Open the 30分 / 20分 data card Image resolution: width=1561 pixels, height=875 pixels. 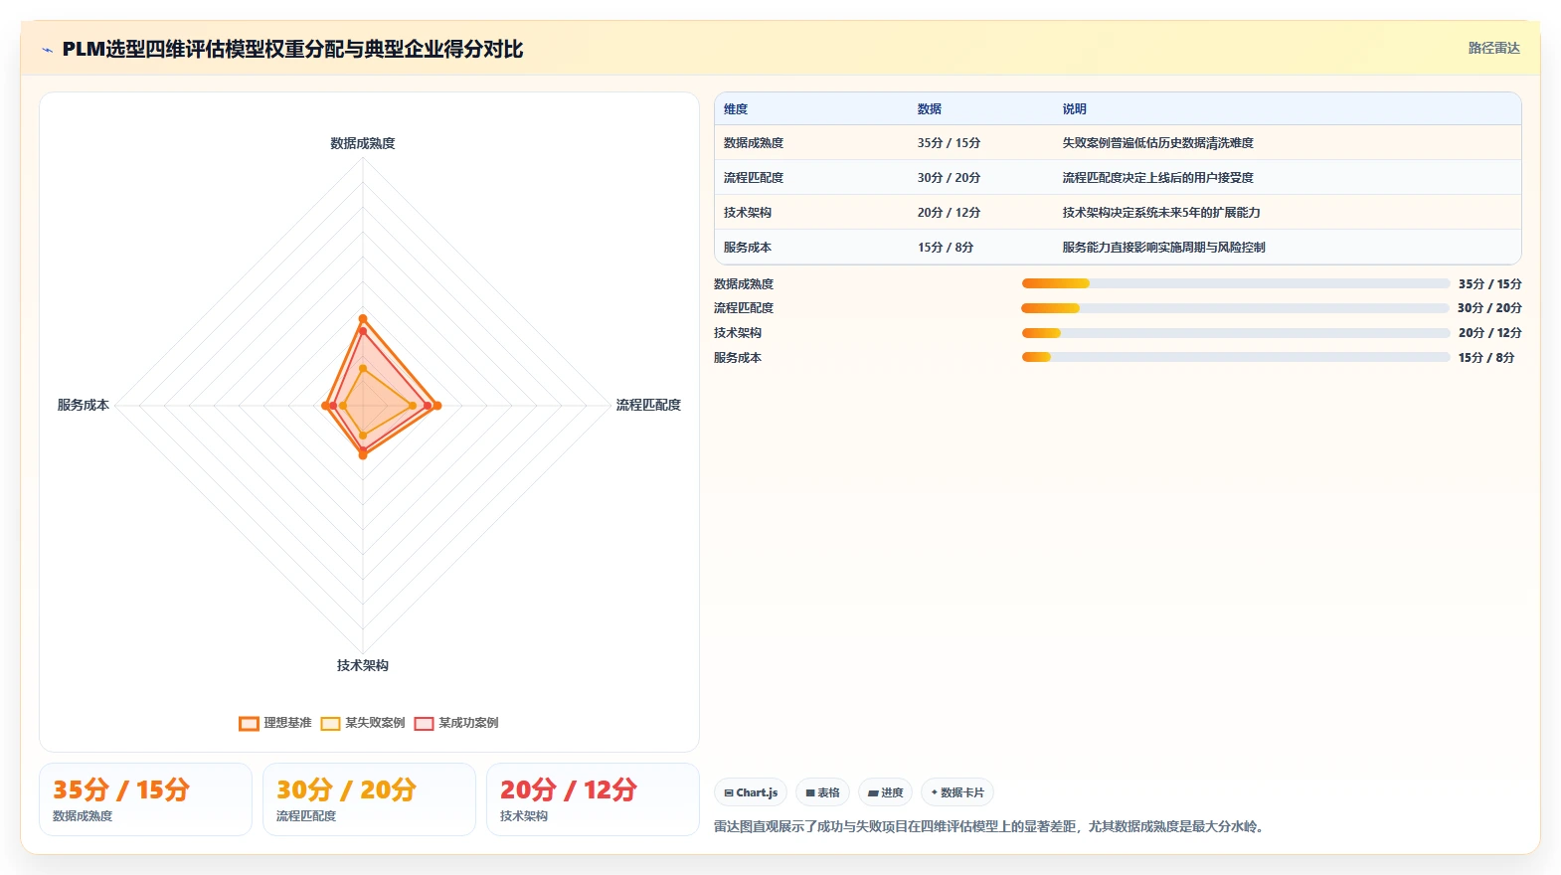point(369,799)
